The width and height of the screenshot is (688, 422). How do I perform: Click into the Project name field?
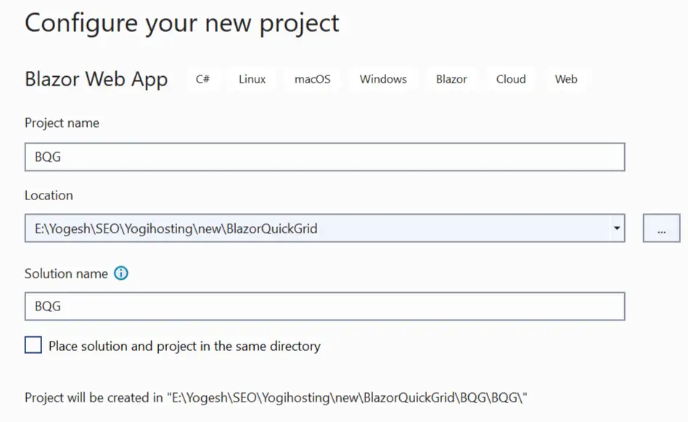(x=324, y=157)
